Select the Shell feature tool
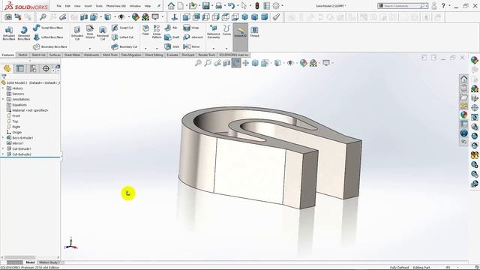Image resolution: width=480 pixels, height=270 pixels. click(172, 46)
